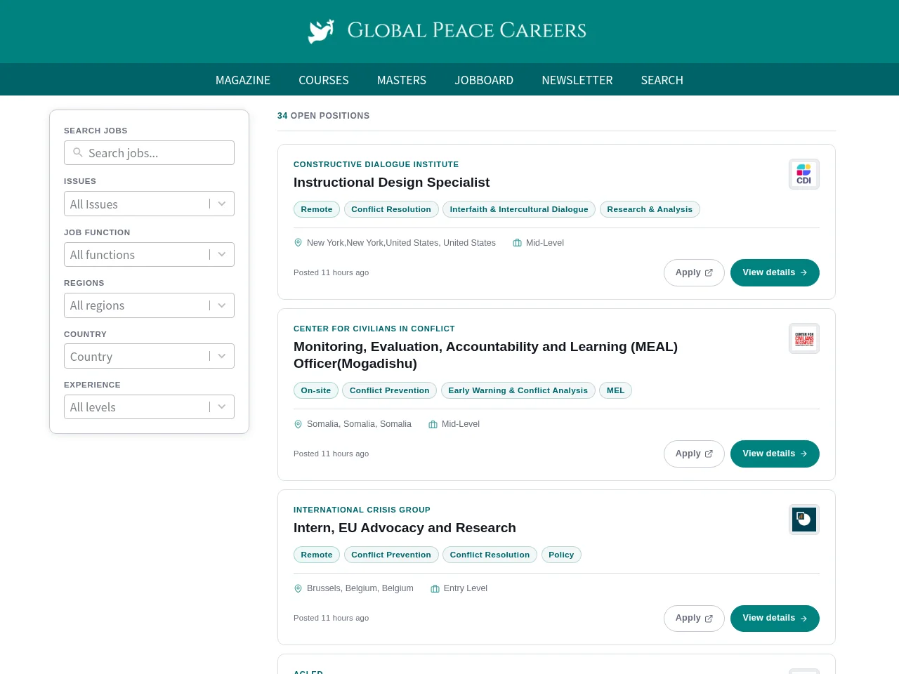The width and height of the screenshot is (899, 674).
Task: Click the CENTER FOR CIVILIANS IN CONFLICT name
Action: (374, 329)
